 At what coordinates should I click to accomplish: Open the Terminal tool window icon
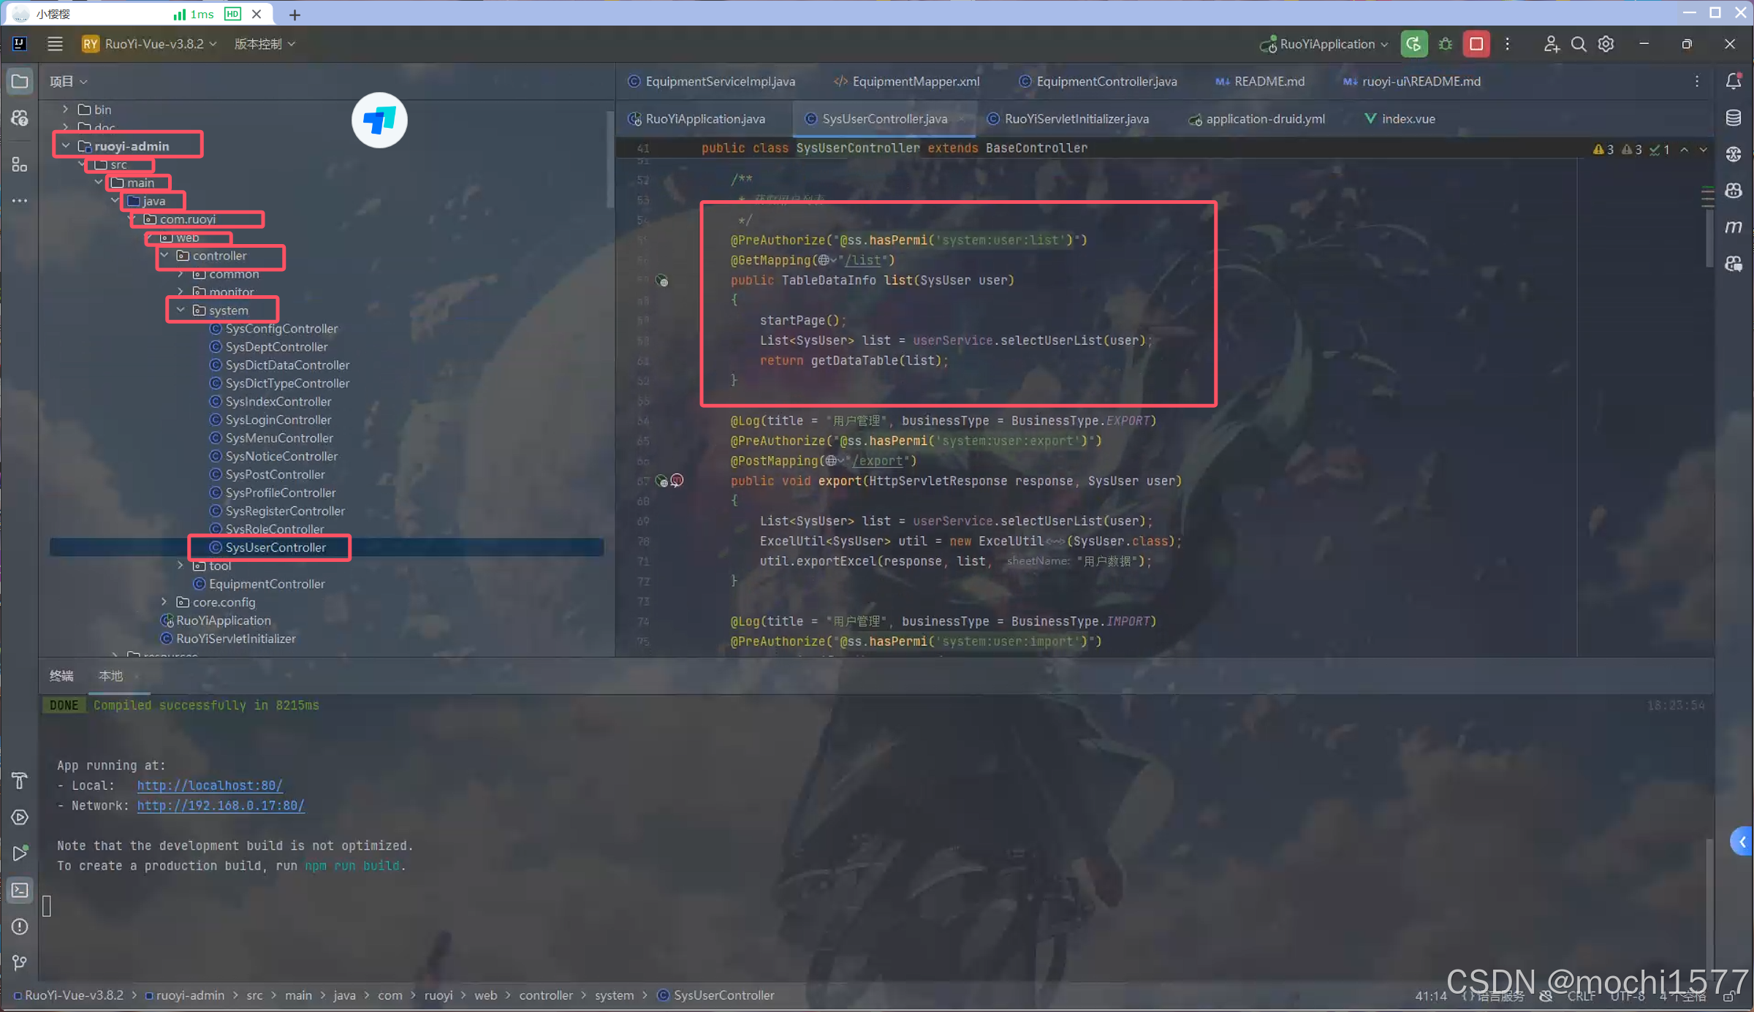pyautogui.click(x=20, y=890)
